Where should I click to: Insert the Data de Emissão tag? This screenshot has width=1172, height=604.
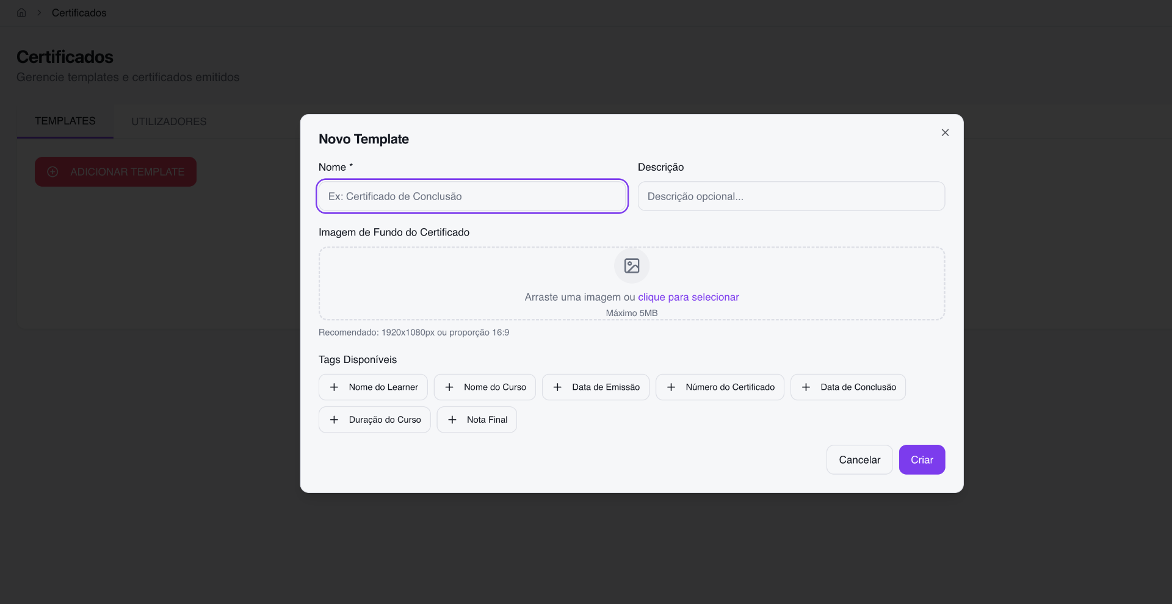pos(596,387)
